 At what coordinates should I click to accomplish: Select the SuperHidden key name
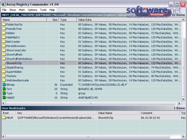point(14,72)
